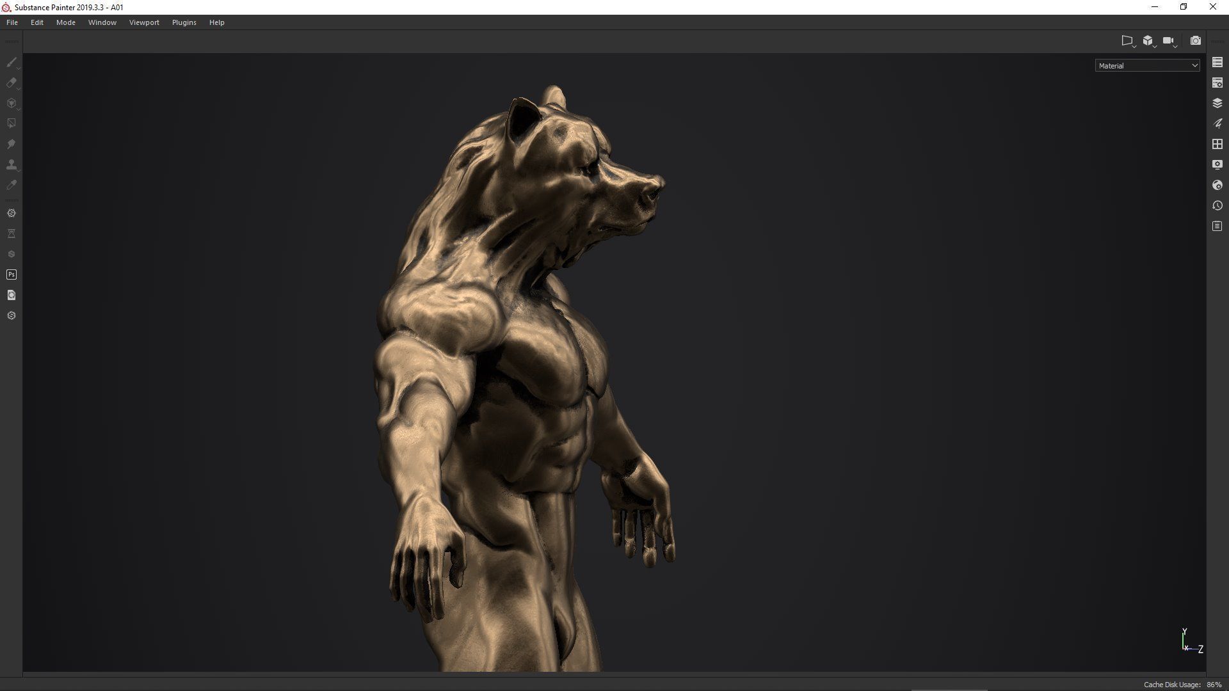Image resolution: width=1229 pixels, height=691 pixels.
Task: Select the Paint brush tool
Action: click(12, 62)
